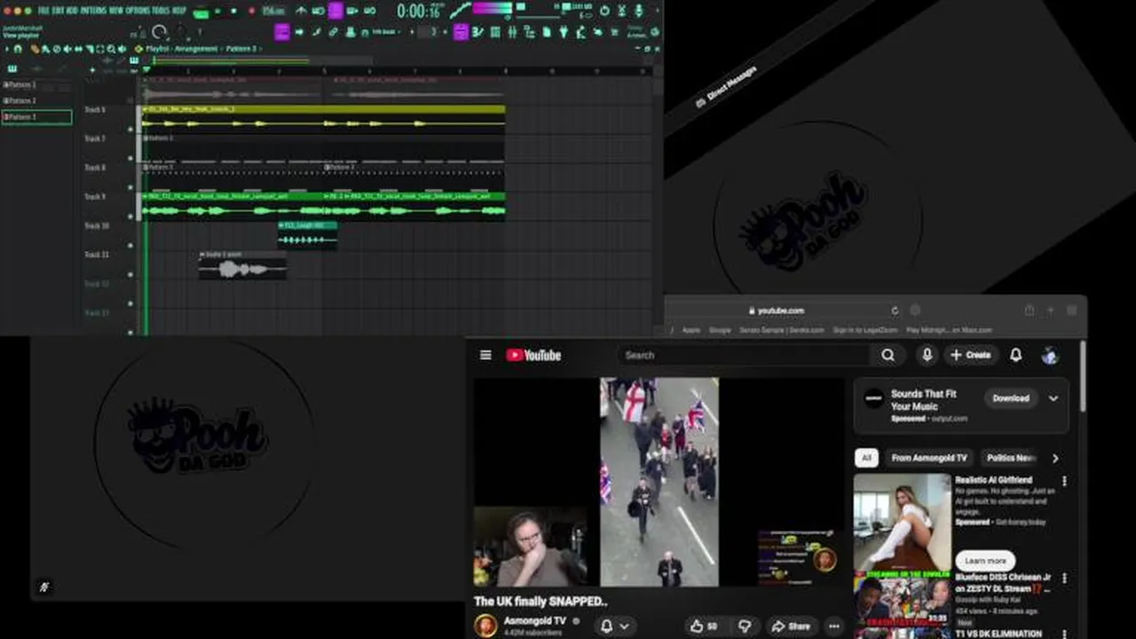Image resolution: width=1136 pixels, height=639 pixels.
Task: Open the line-mode snap dropdown in the toolbar
Action: click(x=383, y=32)
